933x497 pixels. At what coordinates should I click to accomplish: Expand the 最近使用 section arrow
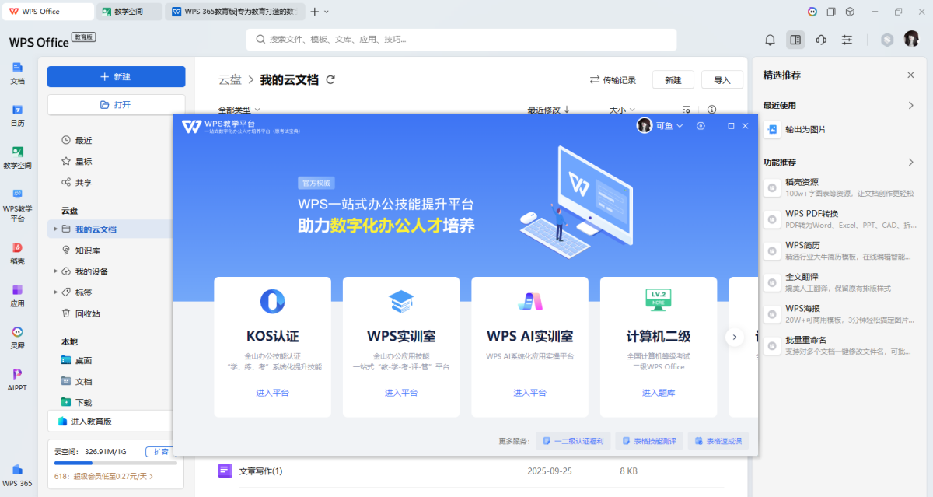(911, 105)
